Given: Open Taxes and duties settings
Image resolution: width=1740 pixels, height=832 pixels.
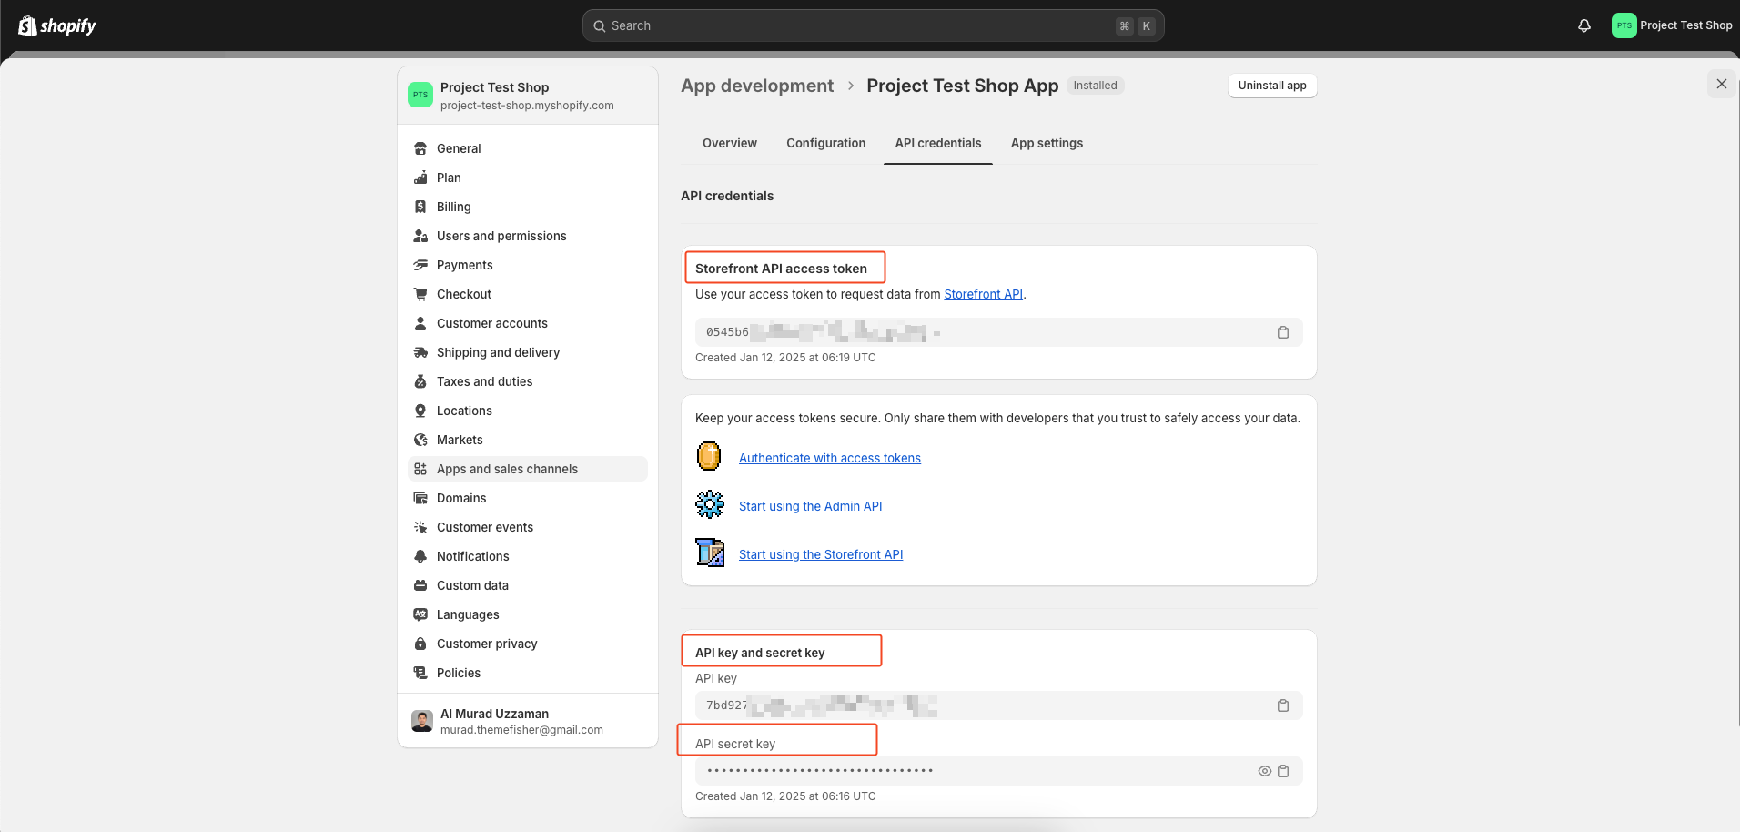Looking at the screenshot, I should 528,381.
